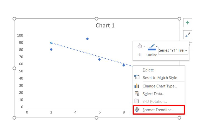Click the Chart 1 title text
The width and height of the screenshot is (201, 131).
tap(105, 25)
